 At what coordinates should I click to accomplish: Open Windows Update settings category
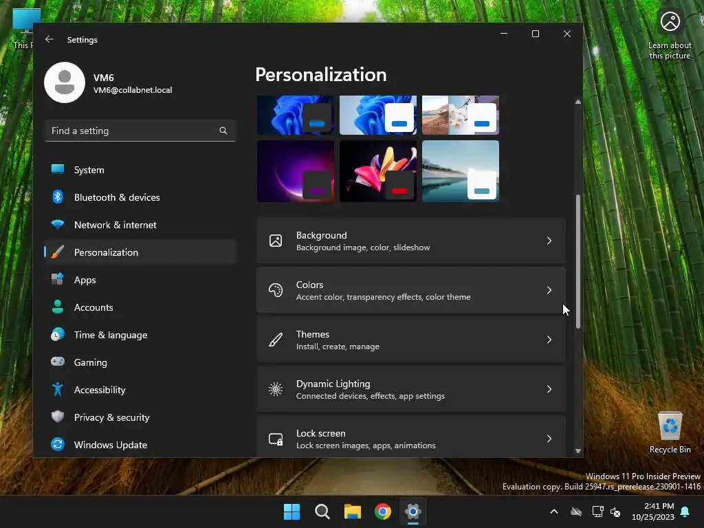tap(140, 445)
